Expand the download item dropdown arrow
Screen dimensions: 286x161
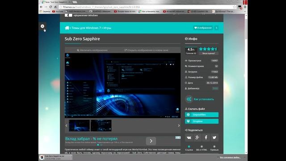(71, 157)
